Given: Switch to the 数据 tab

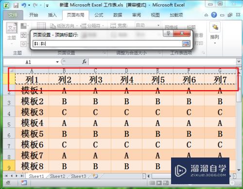Looking at the screenshot, I should [118, 15].
